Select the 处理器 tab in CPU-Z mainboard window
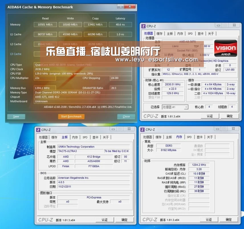The height and width of the screenshot is (229, 244). (43, 137)
